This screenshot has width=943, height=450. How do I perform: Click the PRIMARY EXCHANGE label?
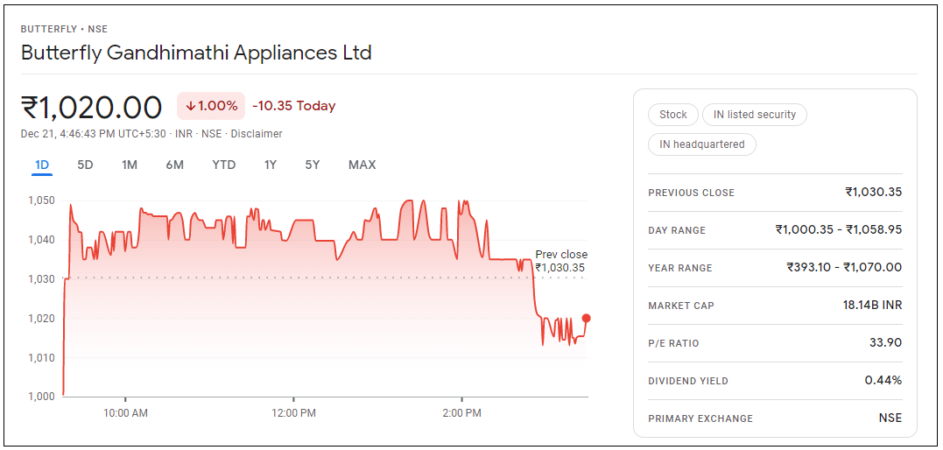pyautogui.click(x=700, y=418)
